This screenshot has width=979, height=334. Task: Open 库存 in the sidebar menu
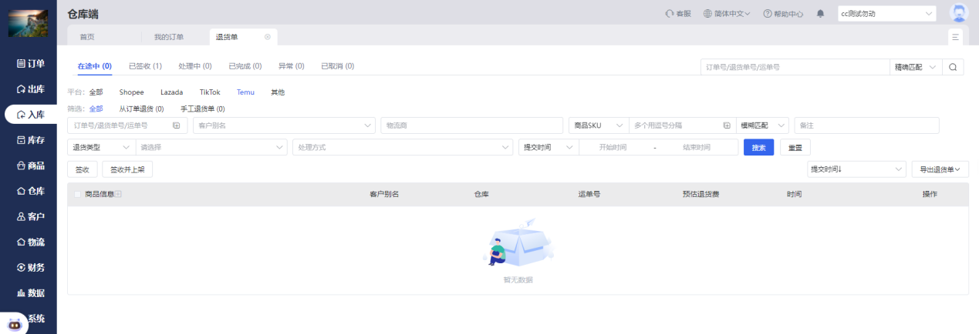[29, 140]
